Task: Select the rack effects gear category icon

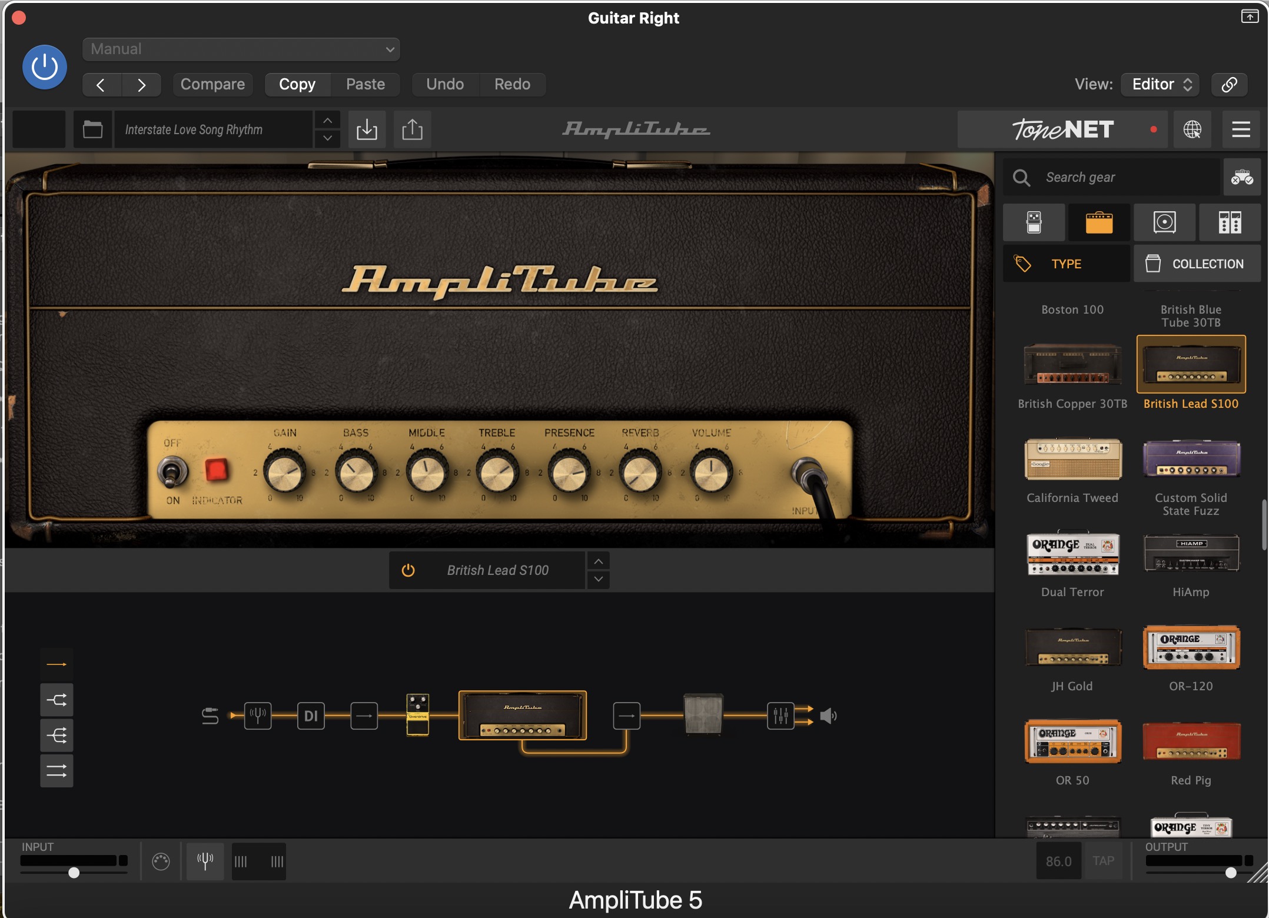Action: tap(1230, 222)
